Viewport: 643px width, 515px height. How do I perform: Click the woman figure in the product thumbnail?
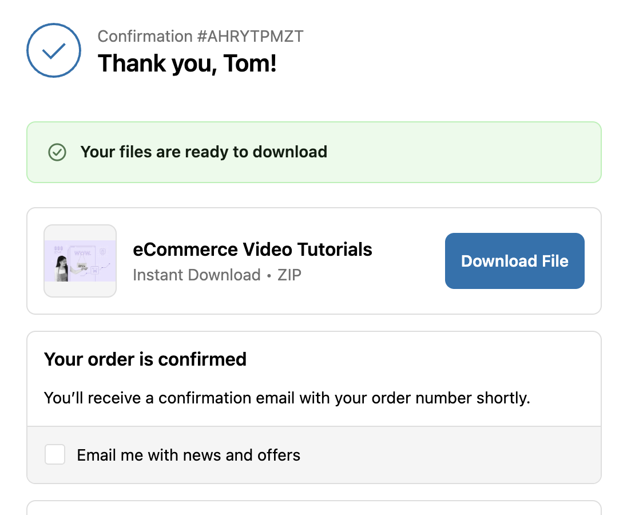coord(61,268)
